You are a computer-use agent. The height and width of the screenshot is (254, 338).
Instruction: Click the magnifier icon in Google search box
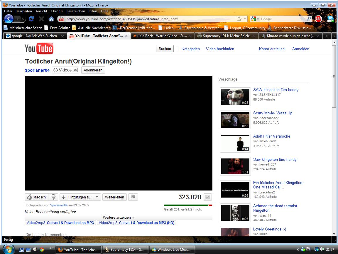309,19
